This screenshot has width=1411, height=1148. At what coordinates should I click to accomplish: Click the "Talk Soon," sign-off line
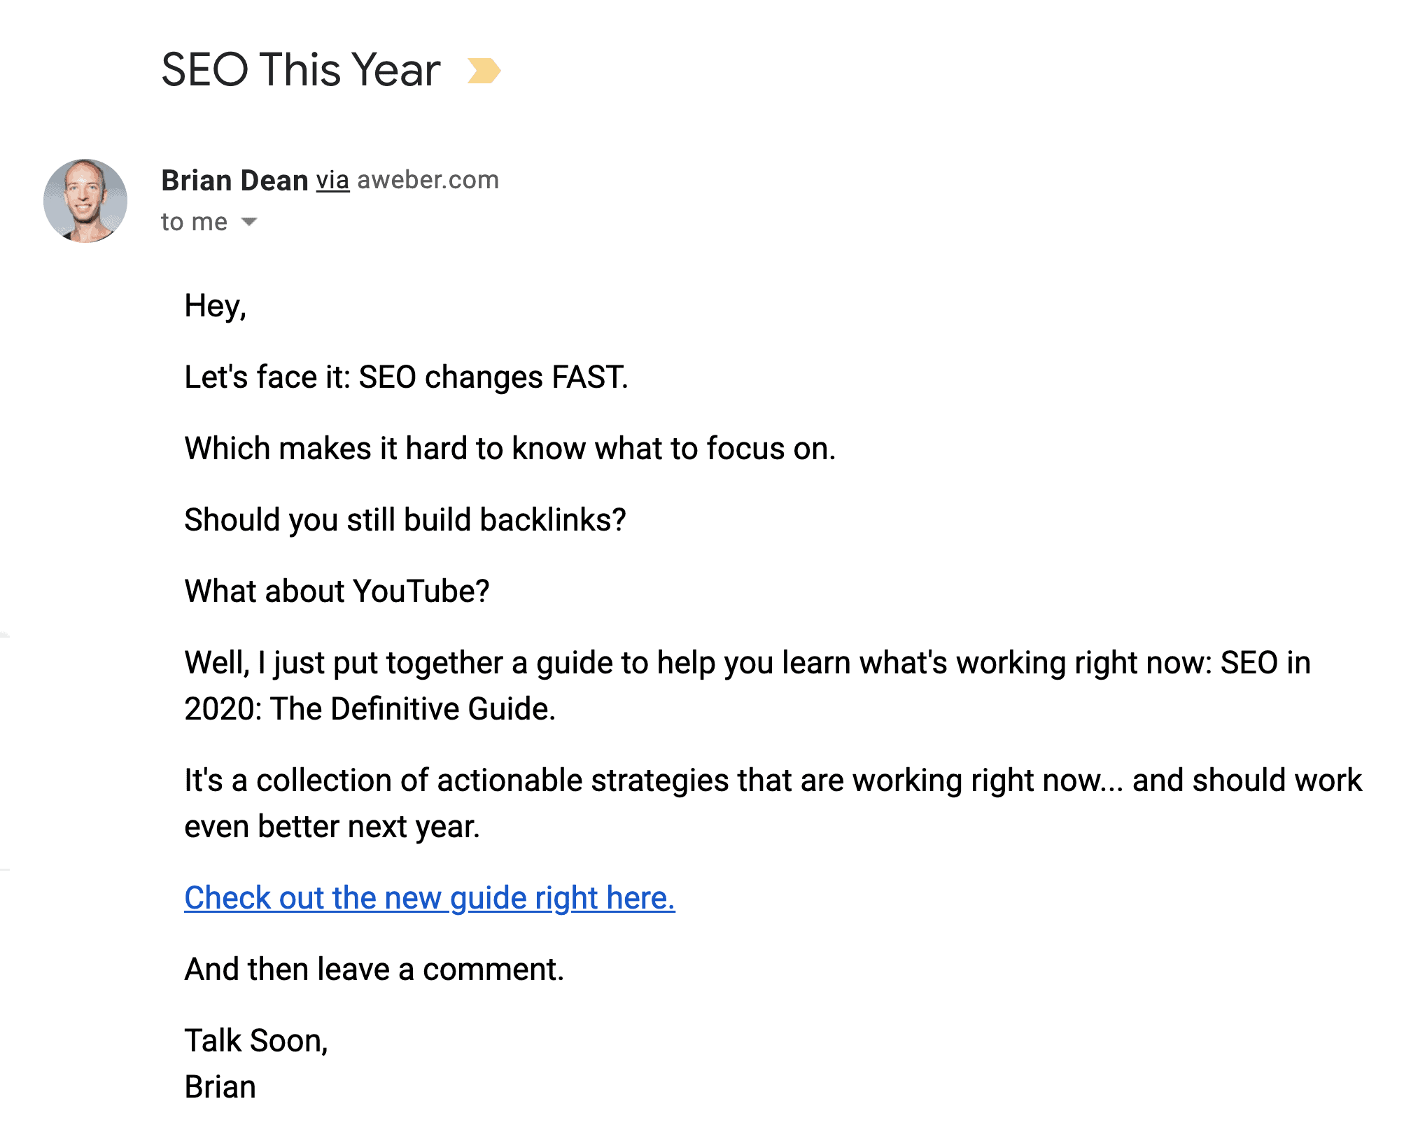point(256,1041)
